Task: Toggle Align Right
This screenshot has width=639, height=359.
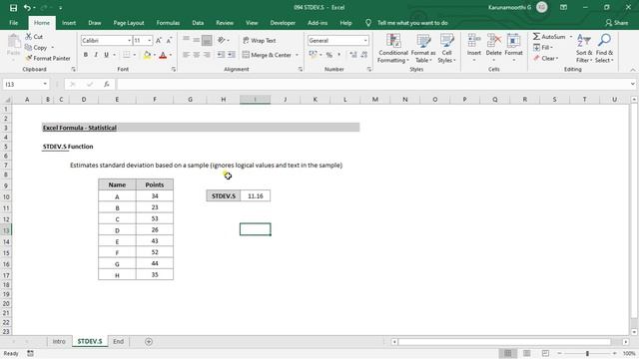Action: pyautogui.click(x=207, y=55)
